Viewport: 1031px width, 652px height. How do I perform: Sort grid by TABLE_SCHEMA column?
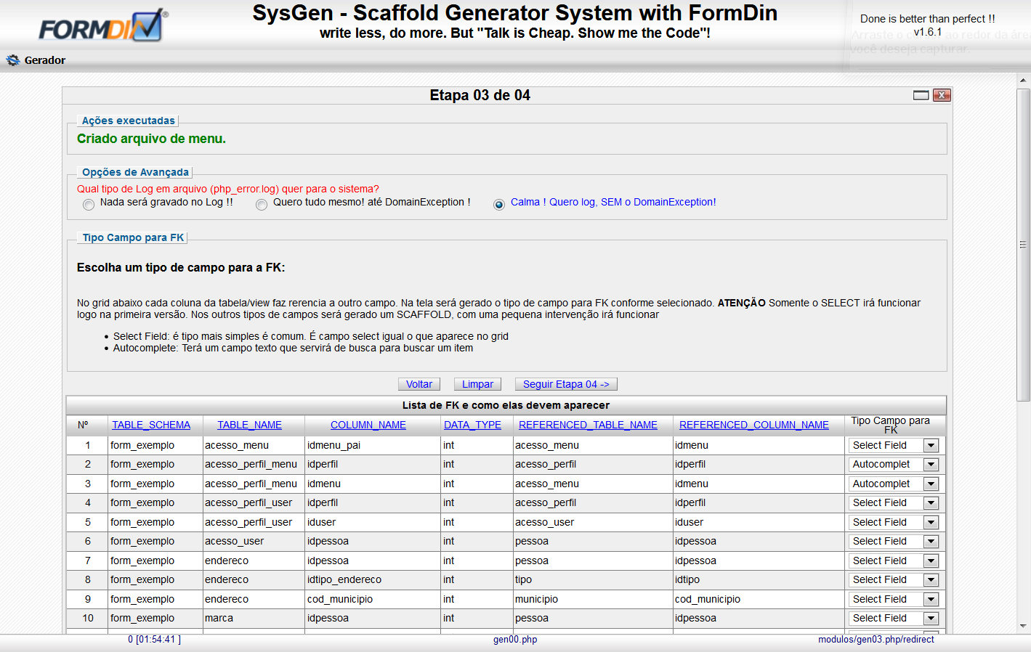click(x=151, y=425)
